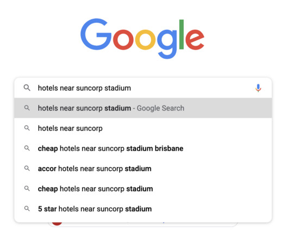Select 'cheap hotels near suncorp stadium brisbane'
Viewport: 288px width, 240px height.
coord(143,148)
